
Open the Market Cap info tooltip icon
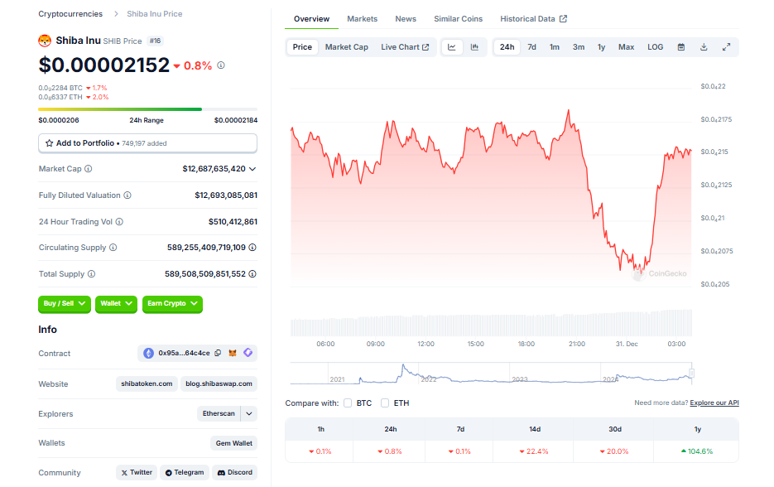[x=89, y=169]
